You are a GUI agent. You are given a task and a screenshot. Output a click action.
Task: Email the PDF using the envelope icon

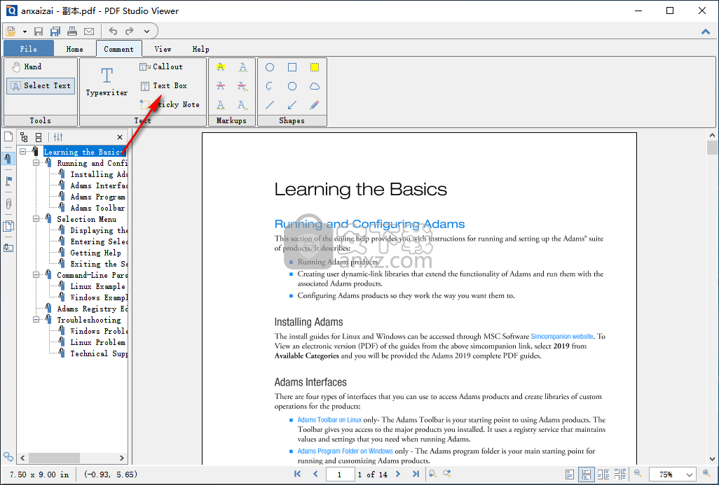point(89,31)
